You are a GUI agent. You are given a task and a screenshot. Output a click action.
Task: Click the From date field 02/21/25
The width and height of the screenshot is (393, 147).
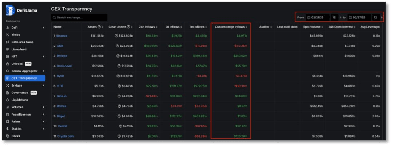point(318,17)
